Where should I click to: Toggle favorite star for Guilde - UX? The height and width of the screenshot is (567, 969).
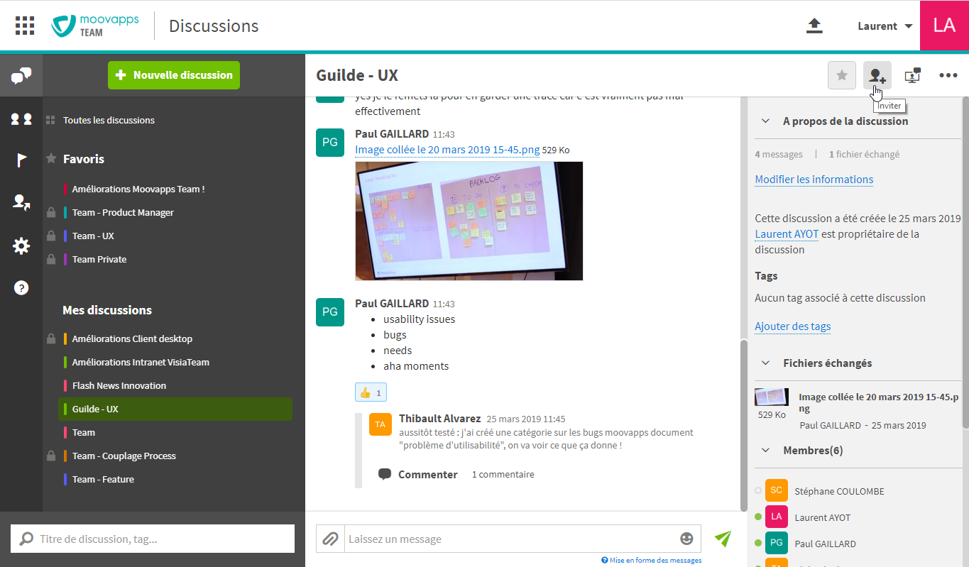tap(842, 75)
